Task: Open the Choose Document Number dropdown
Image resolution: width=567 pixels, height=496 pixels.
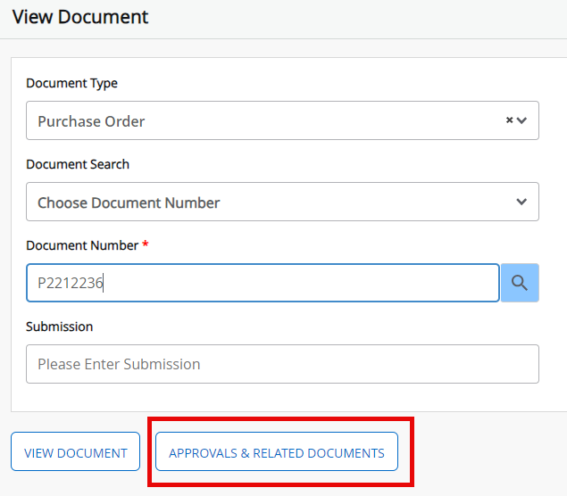Action: click(259, 202)
